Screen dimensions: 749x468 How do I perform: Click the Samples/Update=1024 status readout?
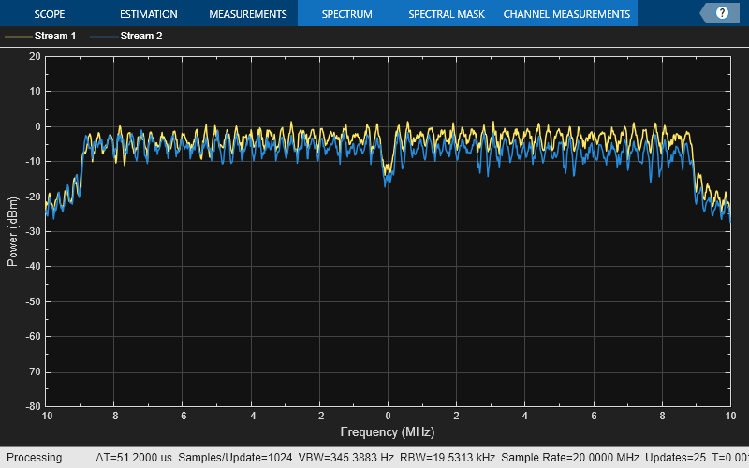click(x=235, y=458)
